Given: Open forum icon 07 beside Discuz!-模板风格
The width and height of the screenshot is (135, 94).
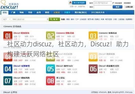Looking at the screenshot, I should click(x=8, y=81).
